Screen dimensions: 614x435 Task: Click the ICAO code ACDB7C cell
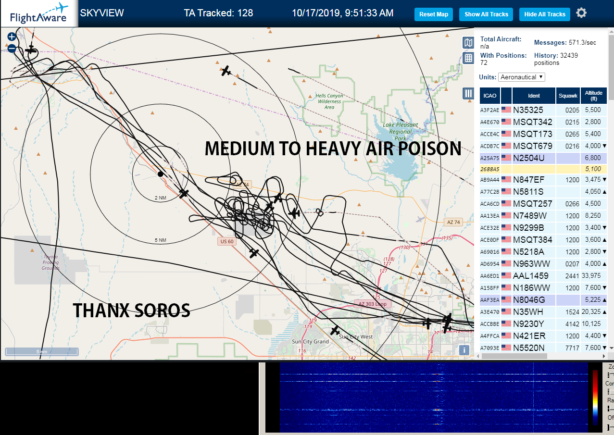[x=489, y=146]
